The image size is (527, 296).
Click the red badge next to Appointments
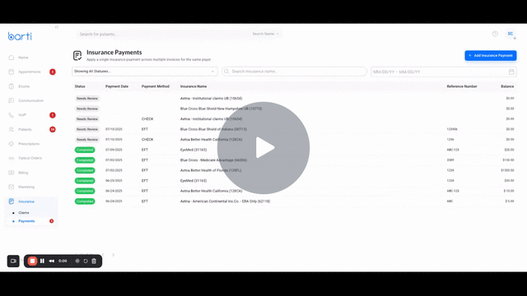tap(53, 72)
